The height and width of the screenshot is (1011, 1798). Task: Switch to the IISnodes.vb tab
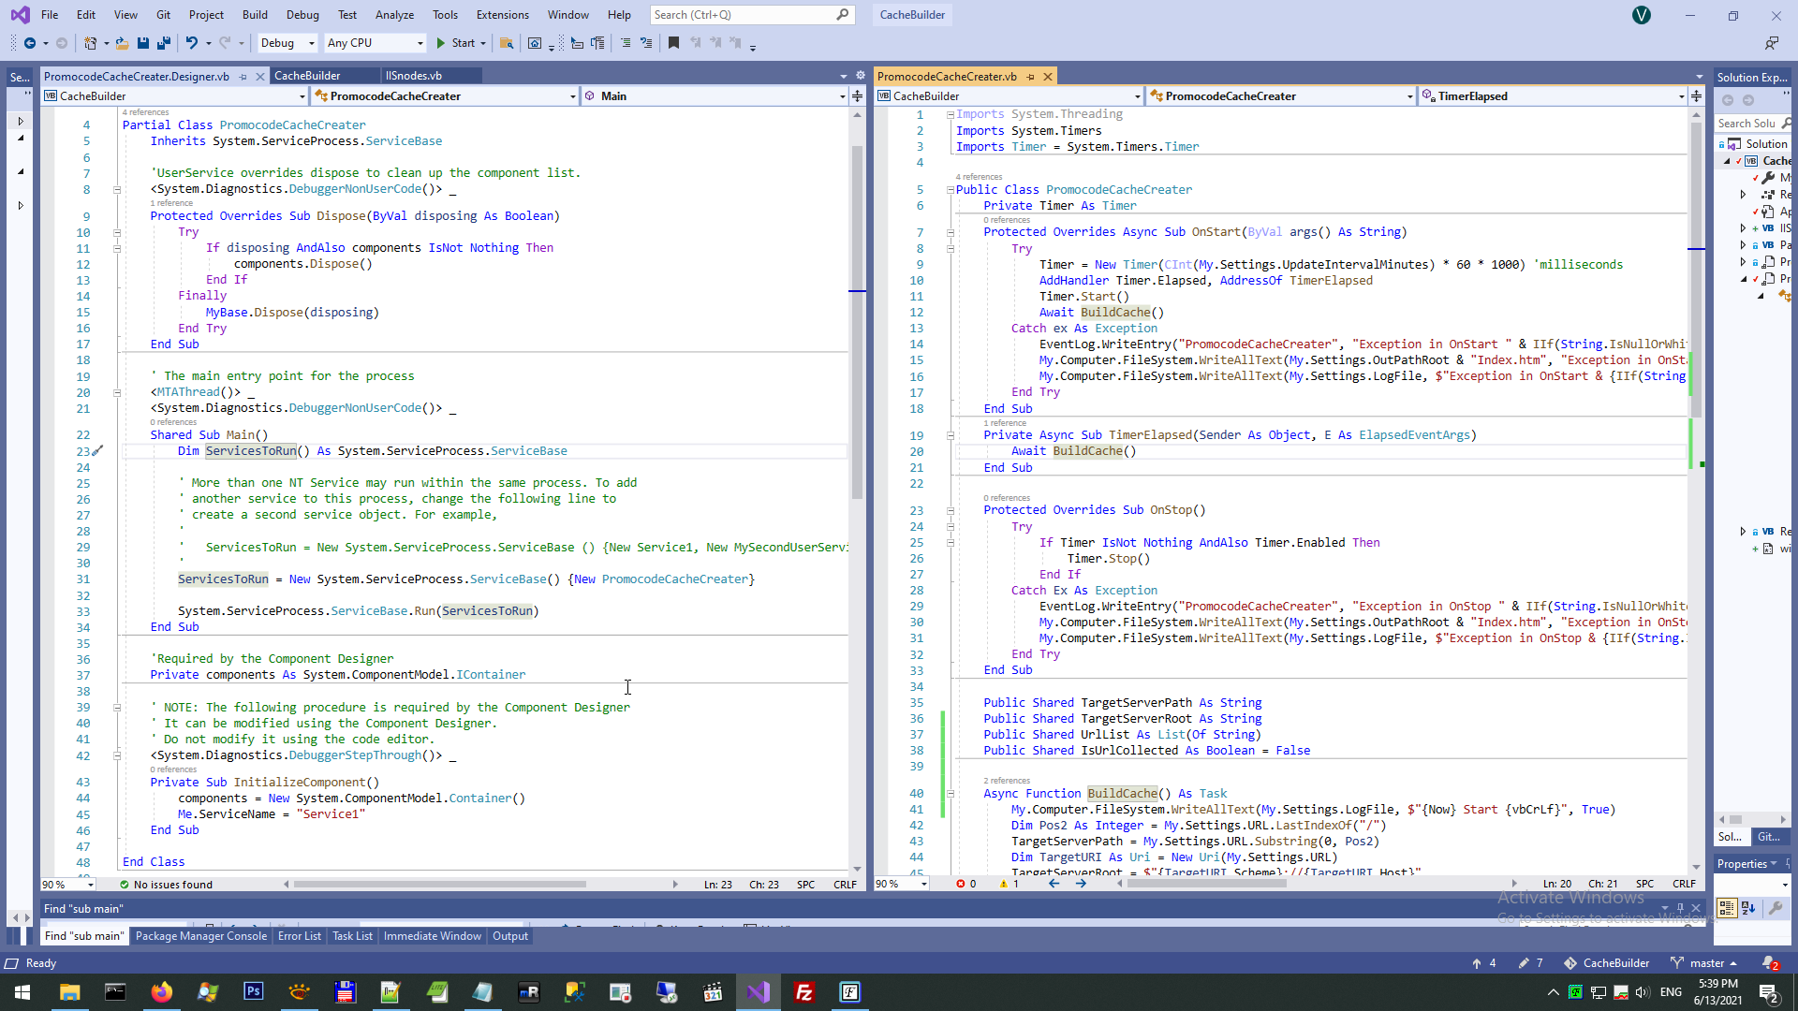pyautogui.click(x=414, y=76)
